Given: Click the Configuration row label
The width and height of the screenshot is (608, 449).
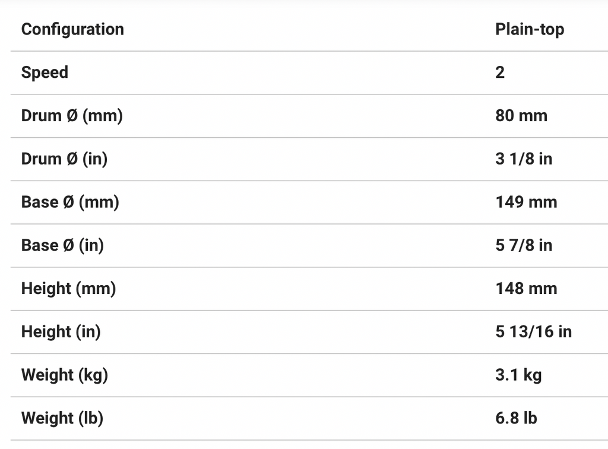Looking at the screenshot, I should pyautogui.click(x=72, y=29).
